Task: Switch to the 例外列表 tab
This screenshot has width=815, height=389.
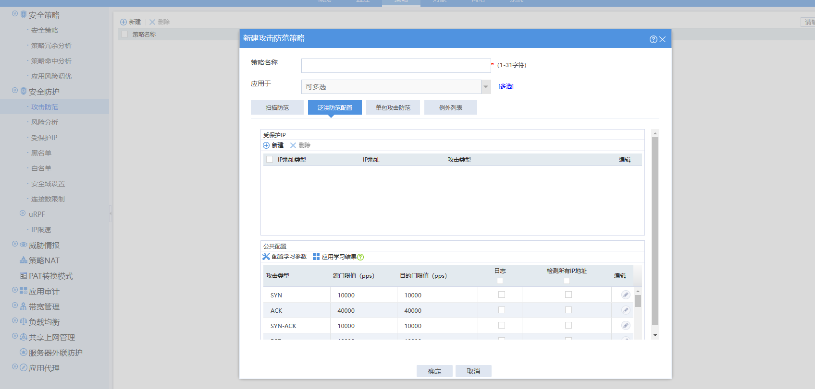Action: point(451,107)
